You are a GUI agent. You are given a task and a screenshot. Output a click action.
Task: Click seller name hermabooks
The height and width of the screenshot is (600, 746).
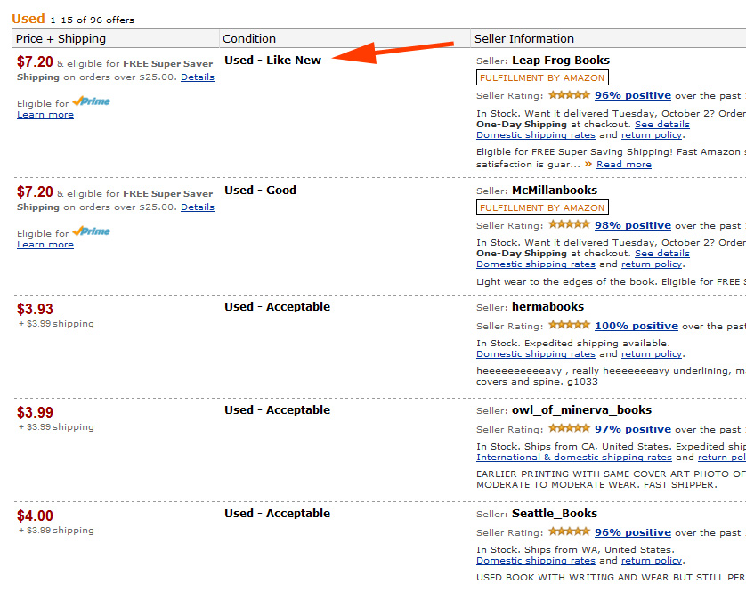(547, 307)
